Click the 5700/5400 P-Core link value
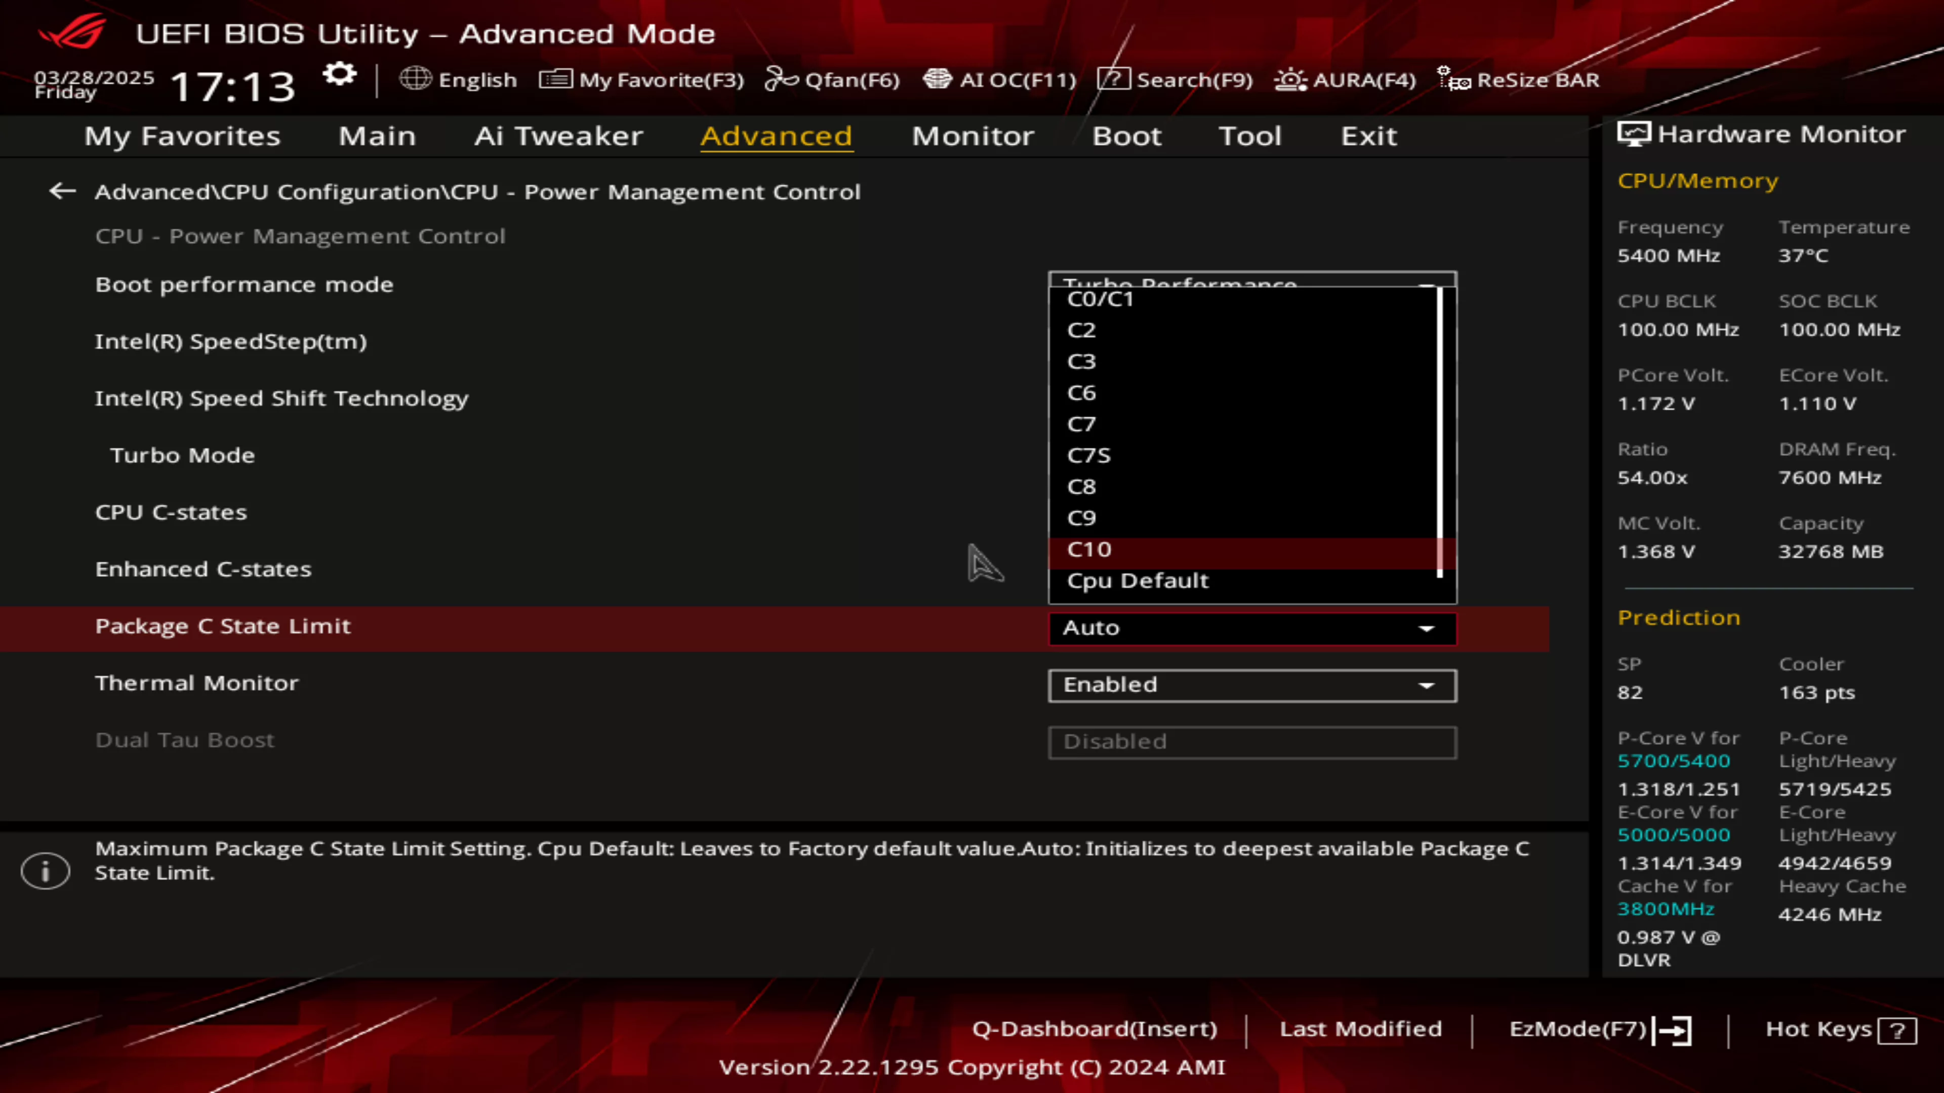 click(1674, 761)
